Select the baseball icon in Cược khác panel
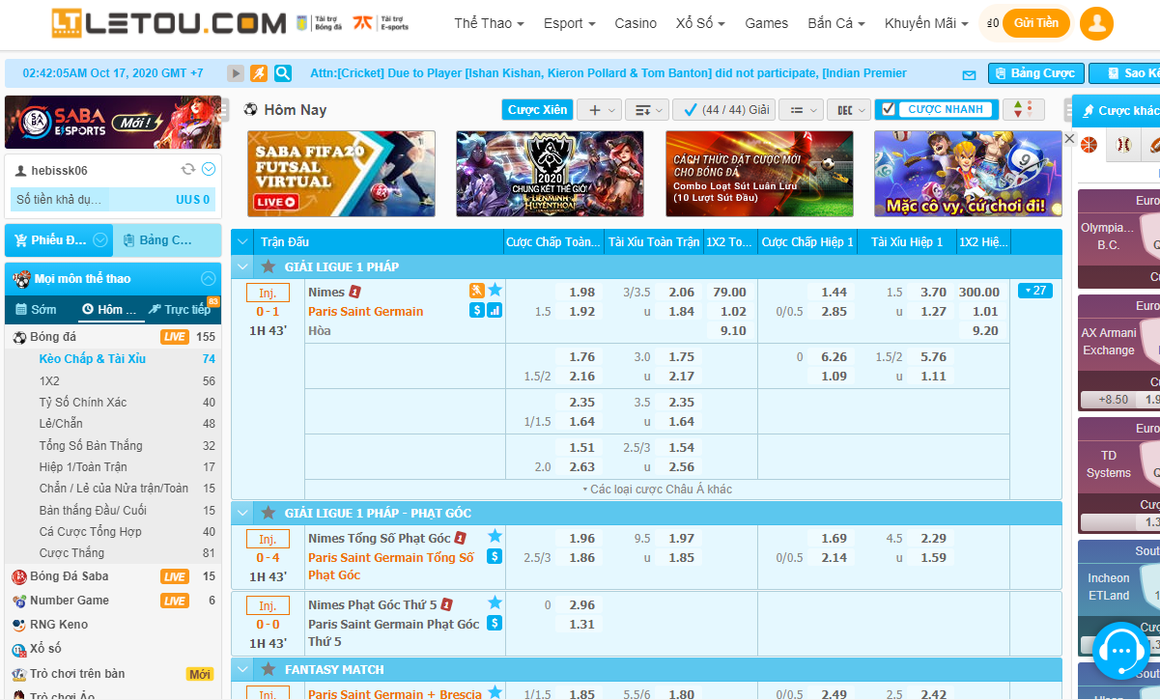This screenshot has width=1160, height=700. pyautogui.click(x=1122, y=146)
